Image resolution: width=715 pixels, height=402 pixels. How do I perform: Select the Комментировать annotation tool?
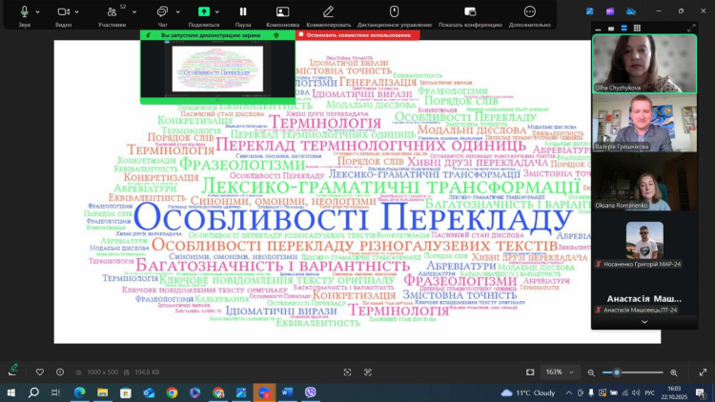tap(329, 11)
